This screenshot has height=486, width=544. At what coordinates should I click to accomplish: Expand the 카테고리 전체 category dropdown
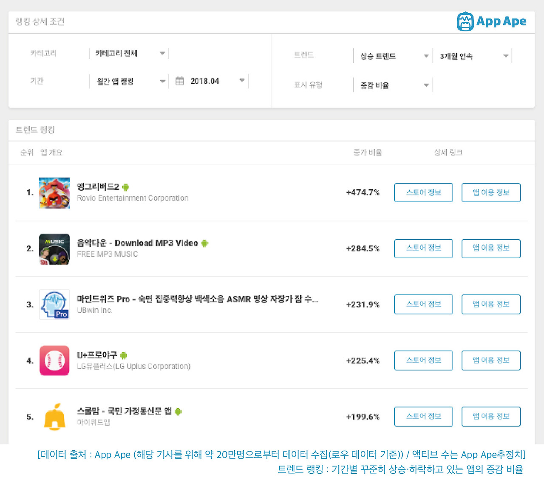129,54
